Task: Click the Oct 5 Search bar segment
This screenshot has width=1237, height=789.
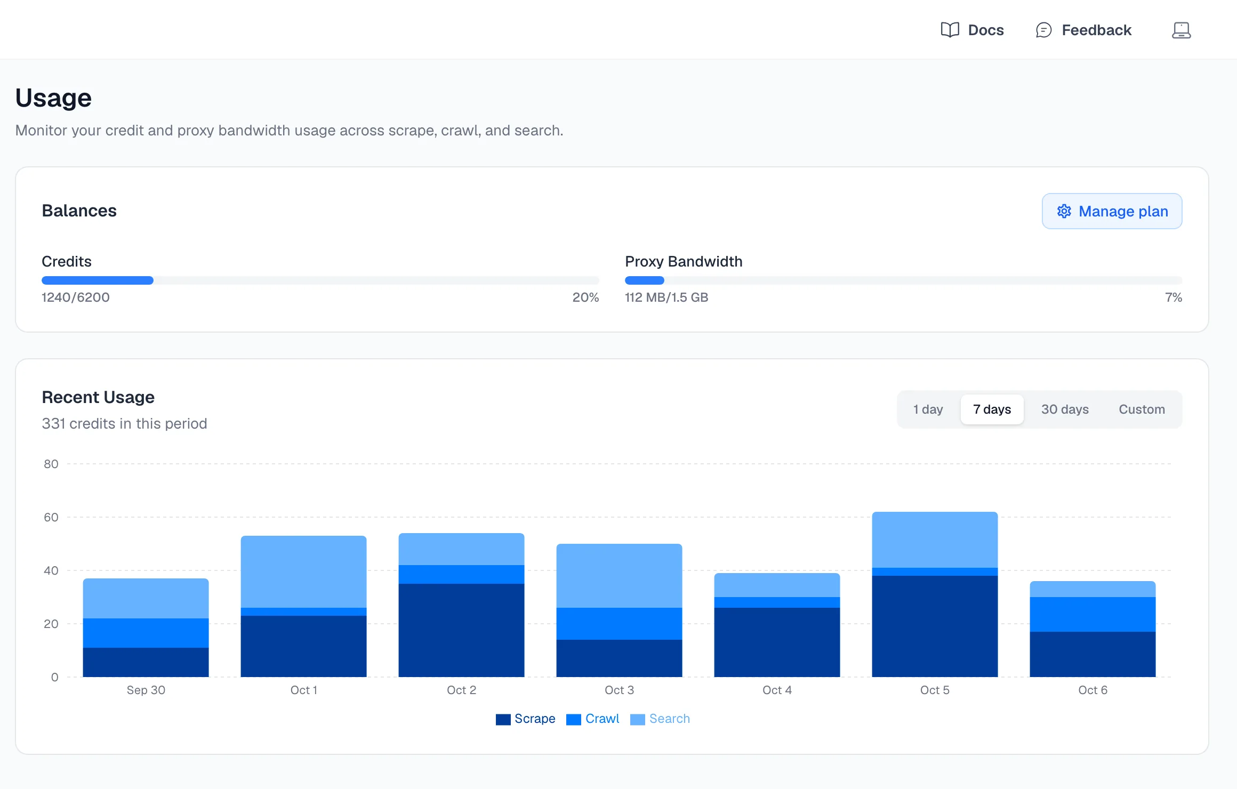Action: tap(935, 540)
